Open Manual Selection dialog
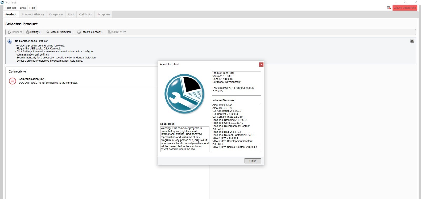421x199 pixels. pyautogui.click(x=59, y=32)
